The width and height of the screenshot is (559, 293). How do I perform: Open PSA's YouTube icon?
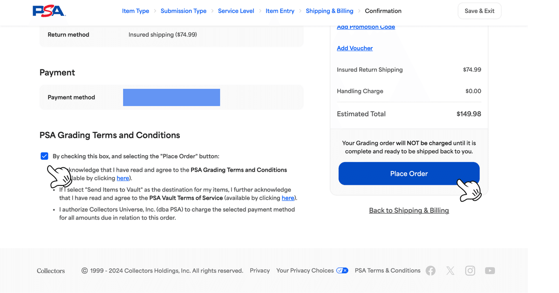(490, 271)
